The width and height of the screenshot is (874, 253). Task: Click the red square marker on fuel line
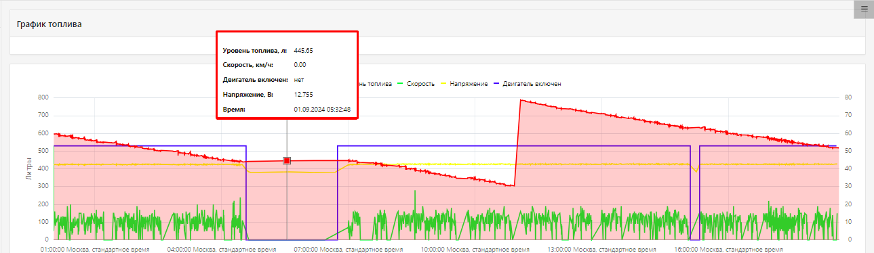point(287,160)
